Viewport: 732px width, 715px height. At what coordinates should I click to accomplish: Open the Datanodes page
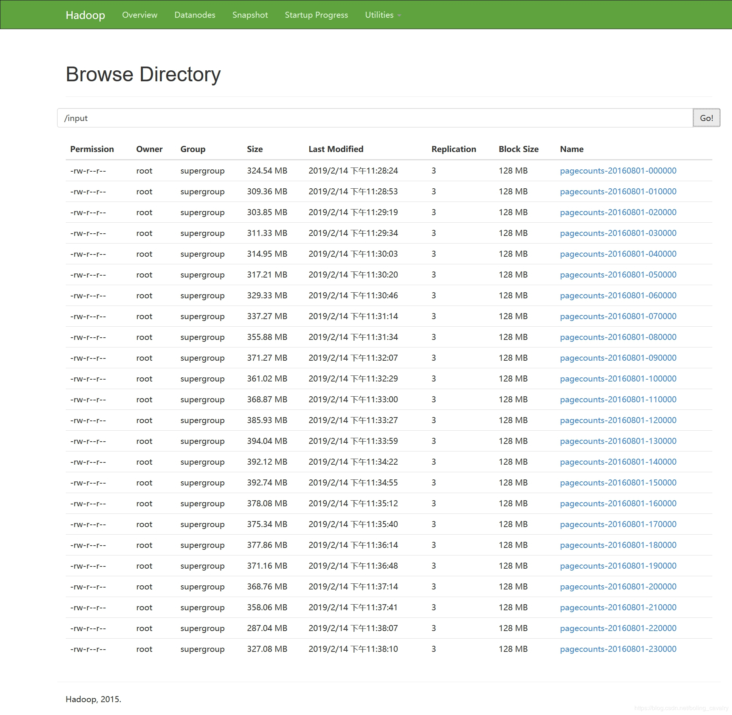tap(195, 15)
